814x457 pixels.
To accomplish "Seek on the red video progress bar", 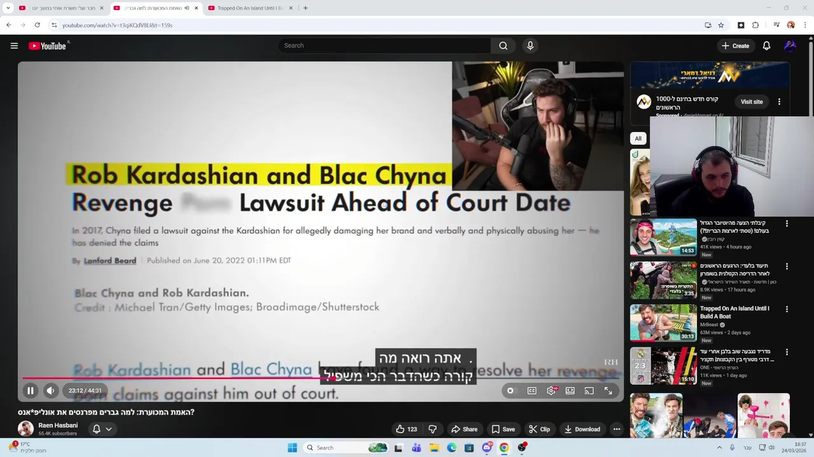I will tap(321, 378).
